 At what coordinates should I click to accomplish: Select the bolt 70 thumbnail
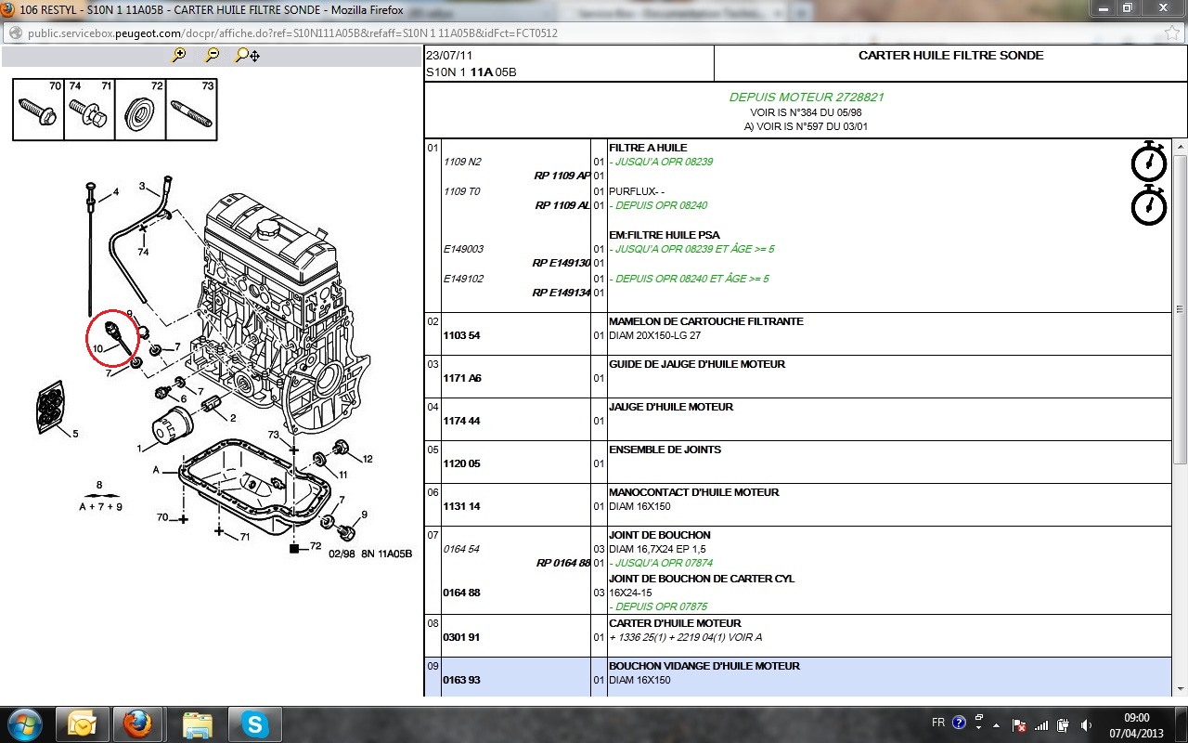(x=39, y=111)
